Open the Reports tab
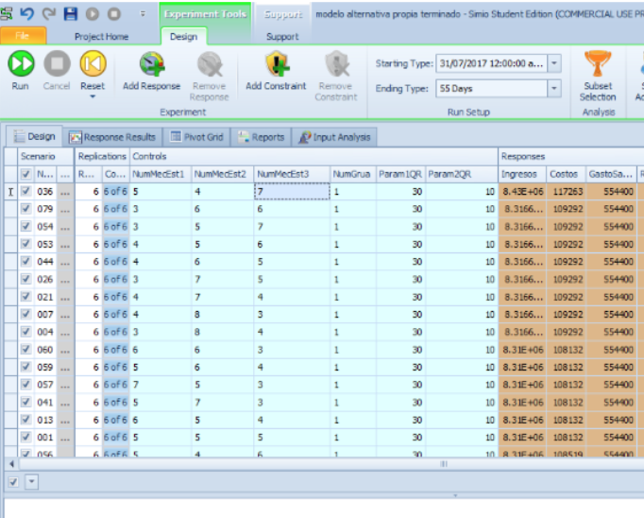Image resolution: width=644 pixels, height=518 pixels. (262, 137)
